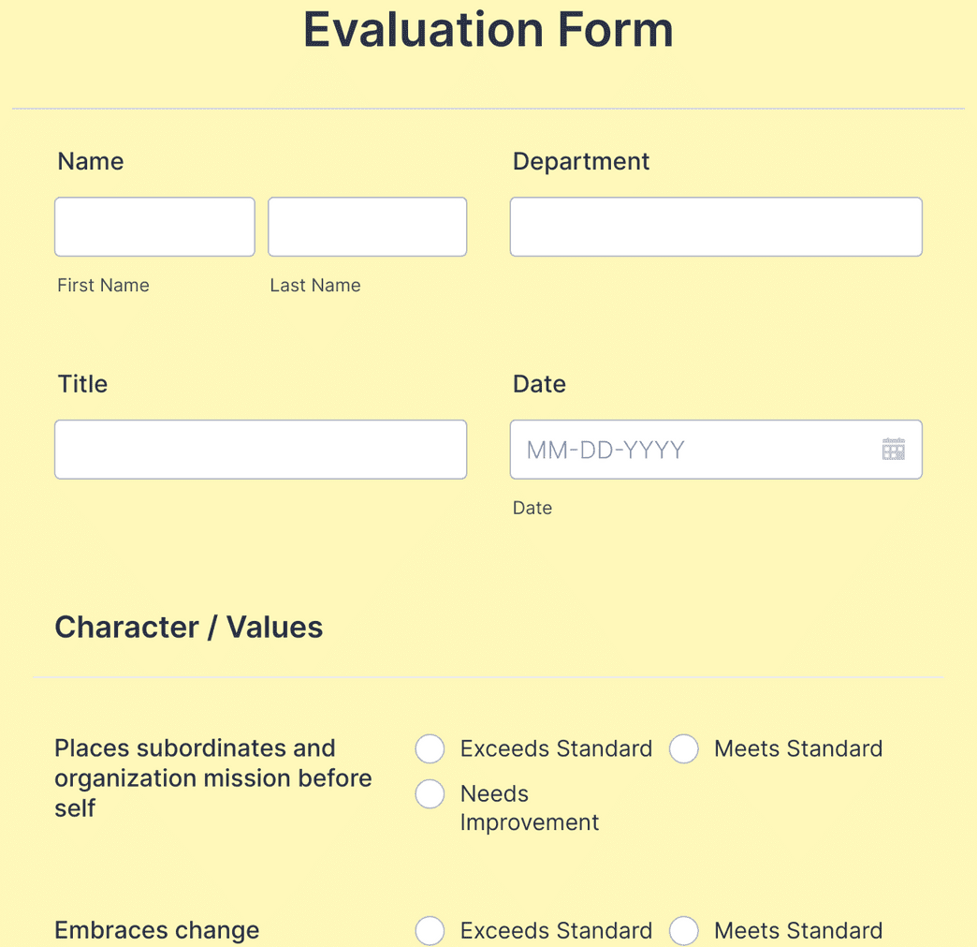Click the Title field label
Screen dimensions: 977x947
pyautogui.click(x=80, y=384)
